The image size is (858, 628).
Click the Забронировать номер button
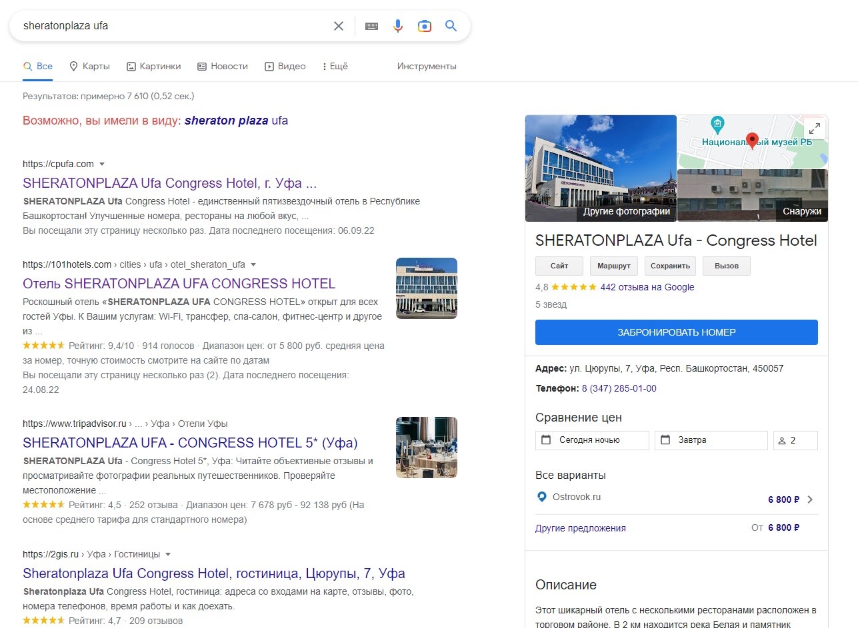[x=677, y=332]
